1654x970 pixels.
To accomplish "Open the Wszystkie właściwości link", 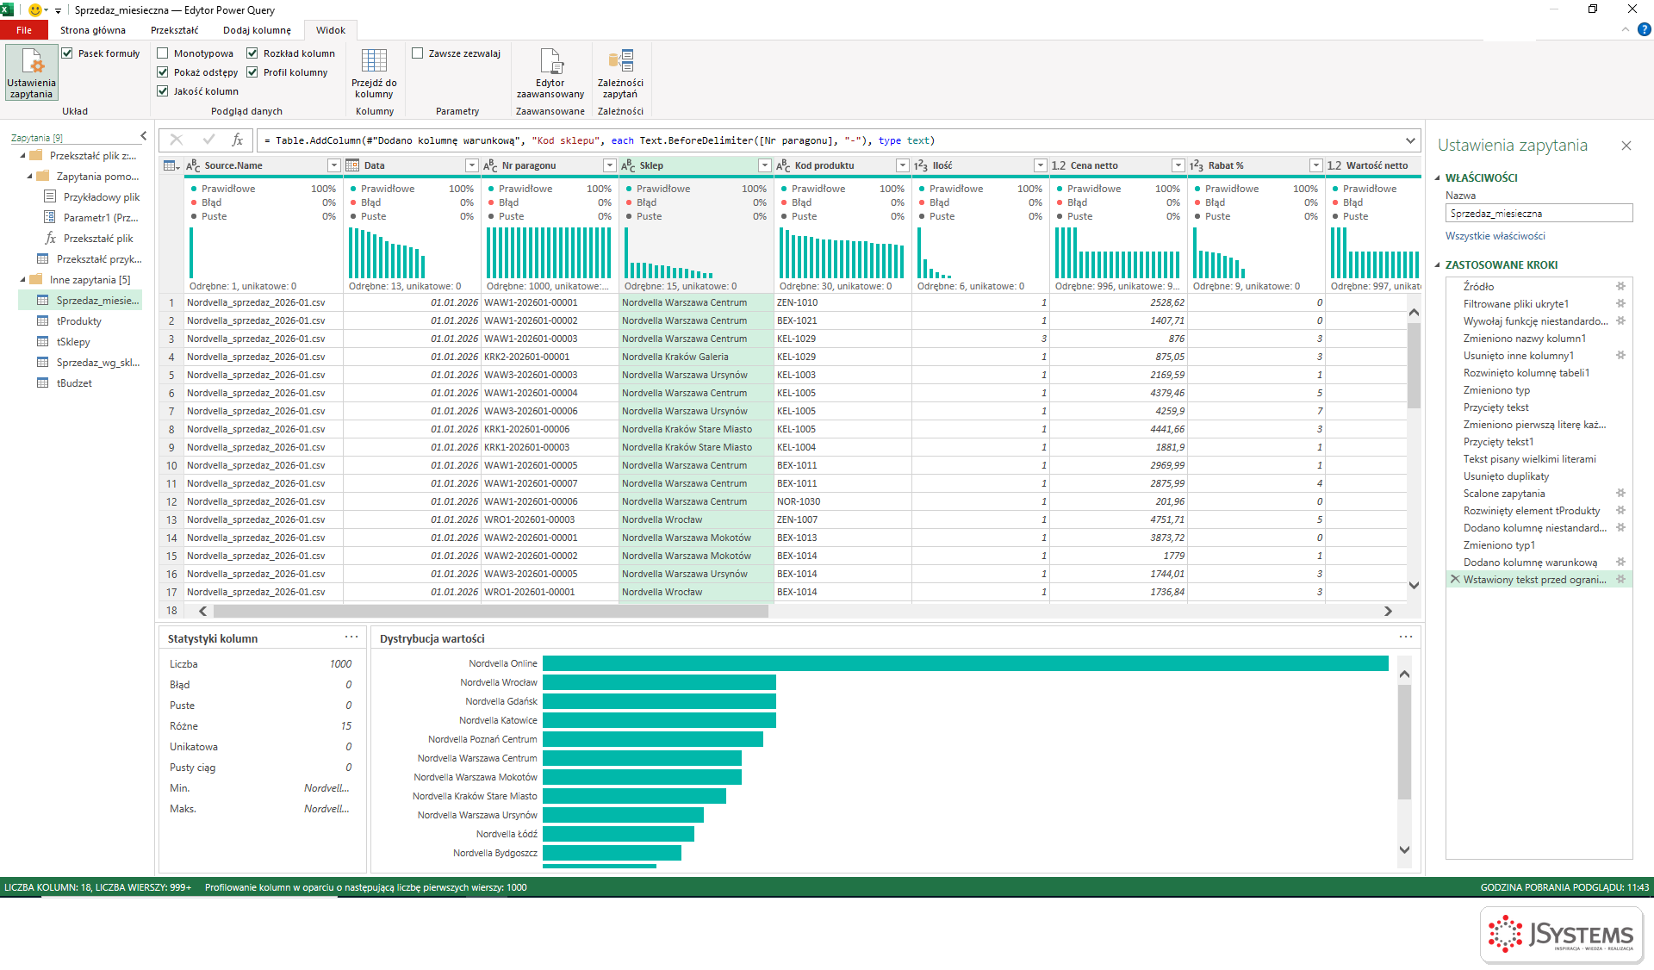I will [1495, 236].
